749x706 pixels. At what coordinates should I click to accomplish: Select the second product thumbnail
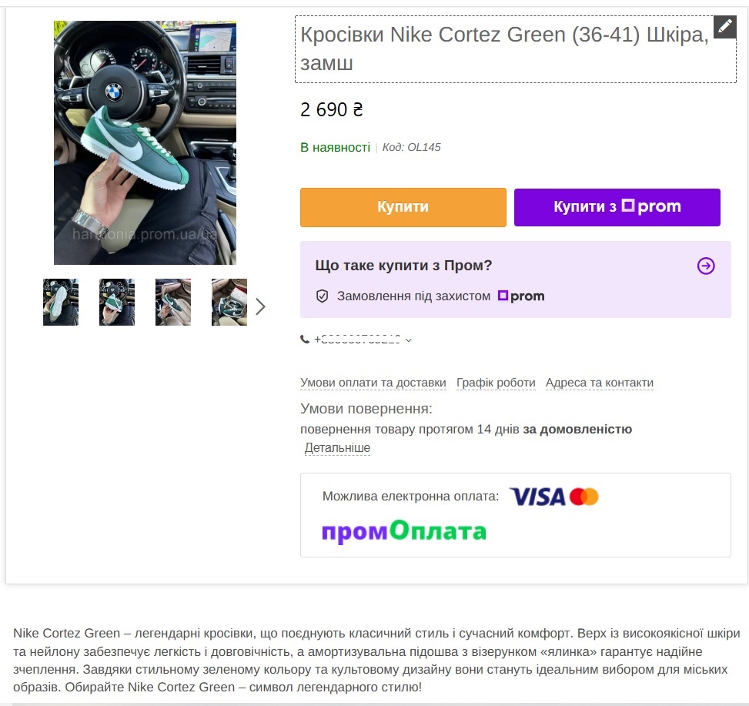[x=117, y=303]
